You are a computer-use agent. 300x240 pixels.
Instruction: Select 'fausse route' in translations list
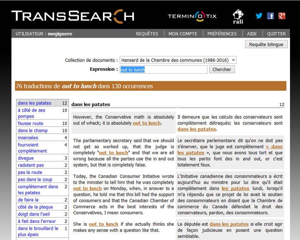click(31, 124)
